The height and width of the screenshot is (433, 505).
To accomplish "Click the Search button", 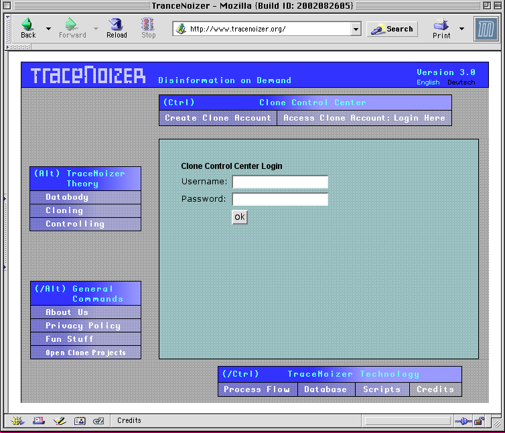I will tap(392, 29).
